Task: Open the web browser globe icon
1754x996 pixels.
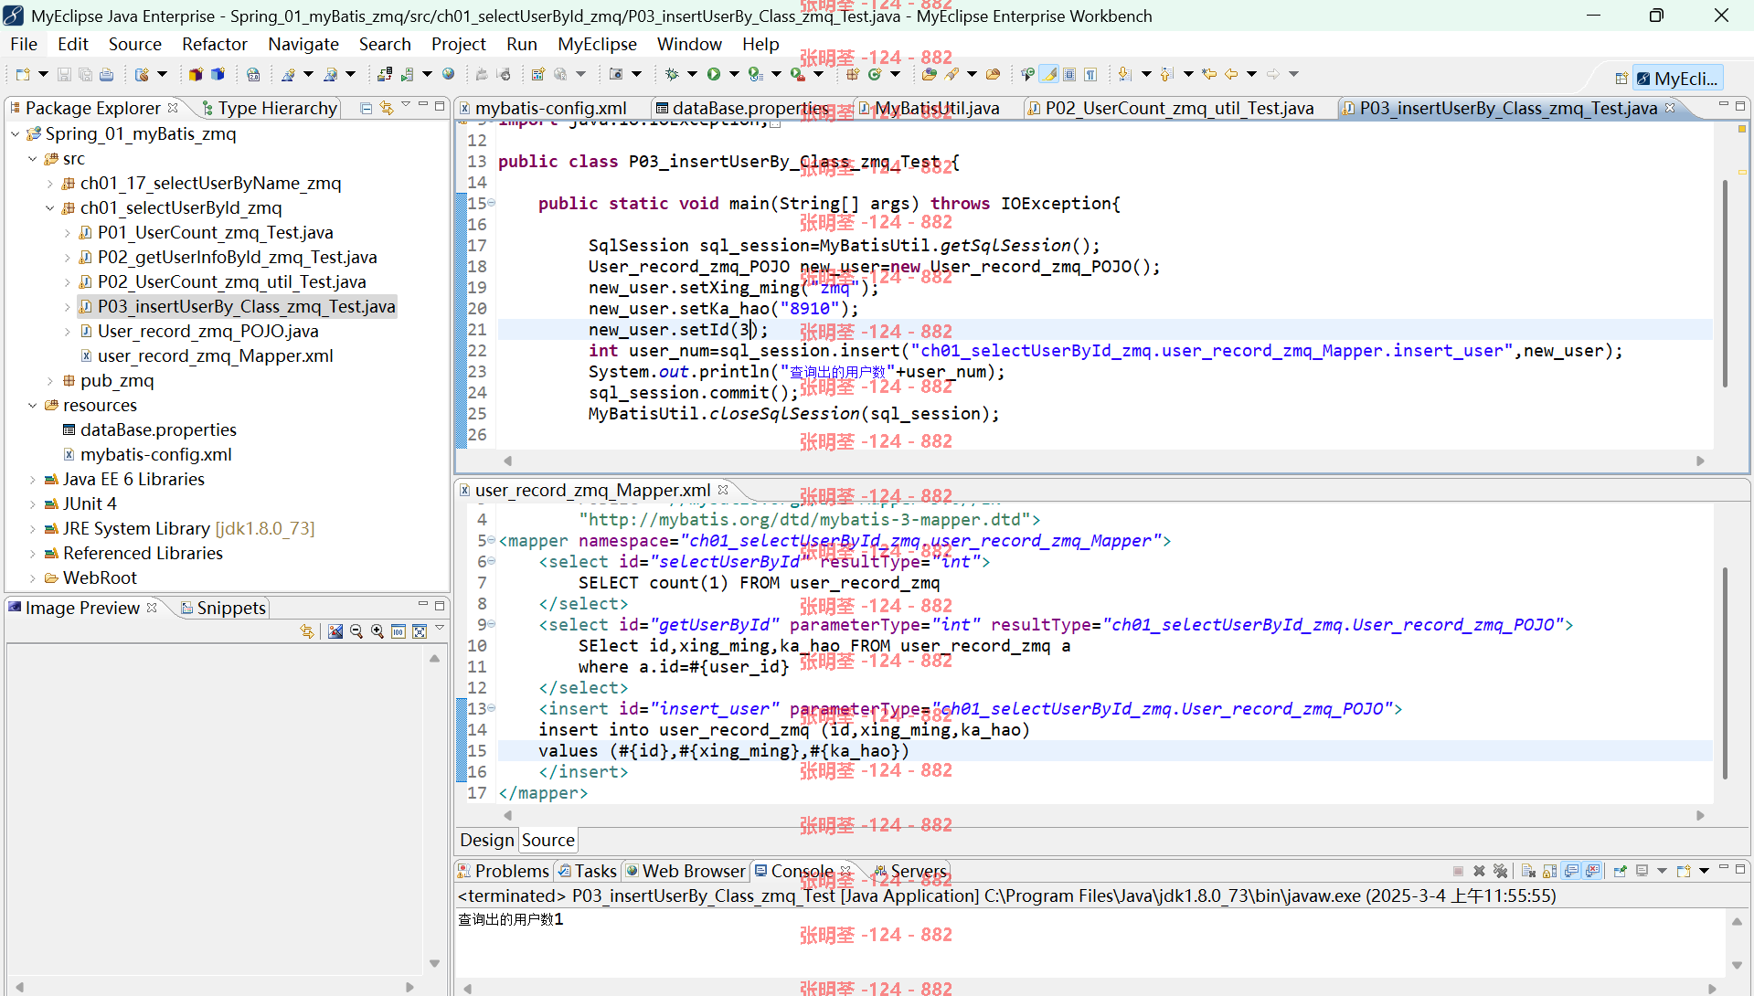Action: pyautogui.click(x=449, y=75)
